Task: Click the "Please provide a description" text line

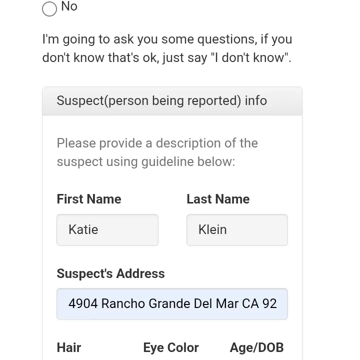Action: coord(157,143)
